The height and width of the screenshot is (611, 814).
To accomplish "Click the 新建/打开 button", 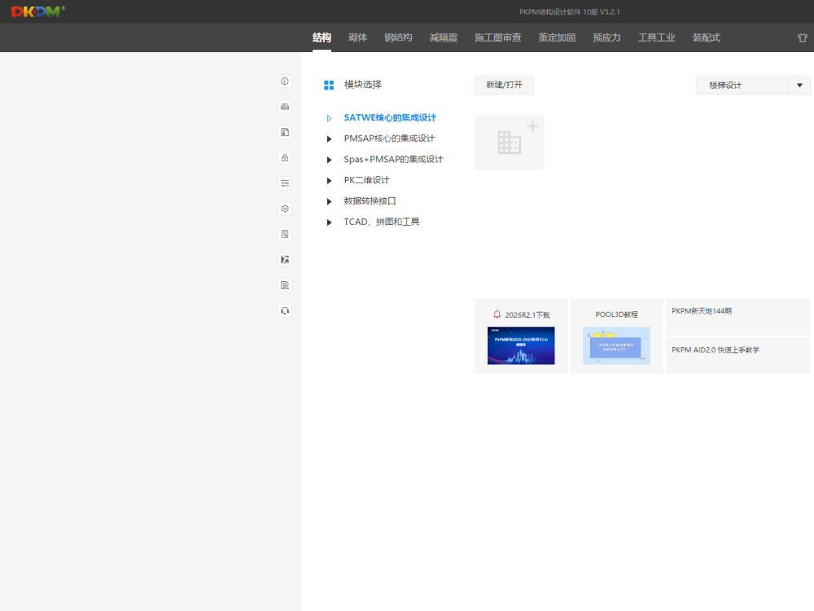I will tap(504, 85).
